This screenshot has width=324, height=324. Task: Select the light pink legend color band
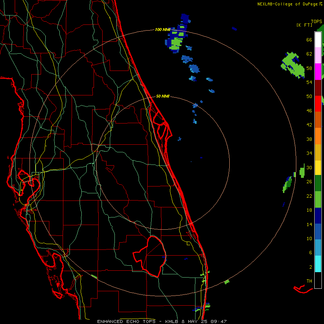coord(318,55)
